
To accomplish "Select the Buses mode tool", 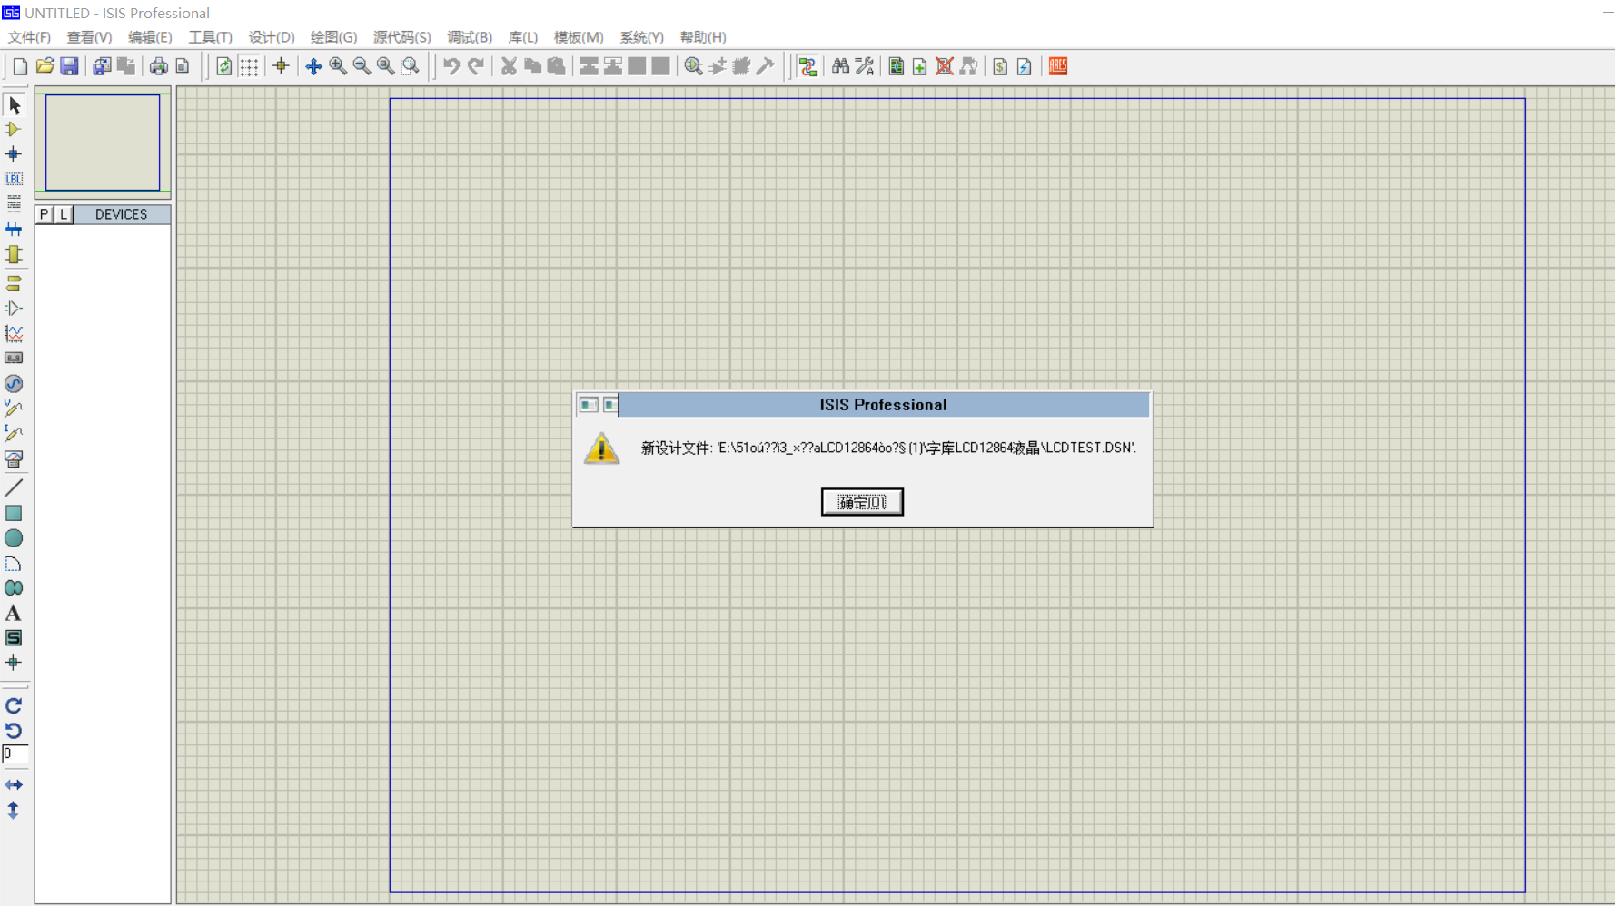I will [x=14, y=229].
